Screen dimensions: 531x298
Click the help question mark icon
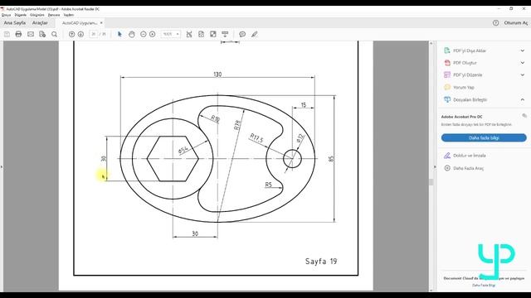[x=496, y=22]
